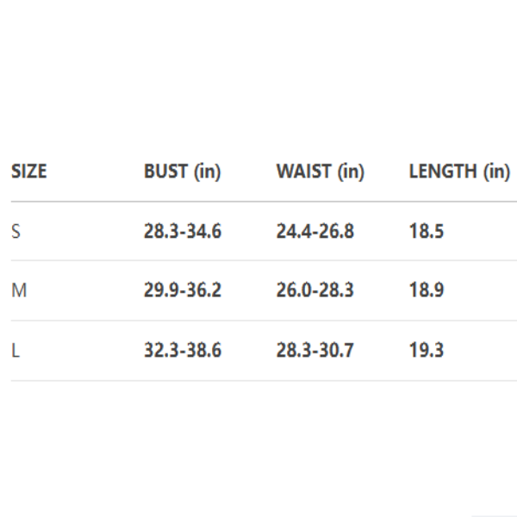
Task: Click waist value 26.0-28.3 in M row
Action: 315,290
